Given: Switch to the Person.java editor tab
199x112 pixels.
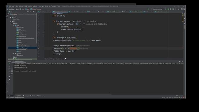Looking at the screenshot, I should [x=91, y=12].
